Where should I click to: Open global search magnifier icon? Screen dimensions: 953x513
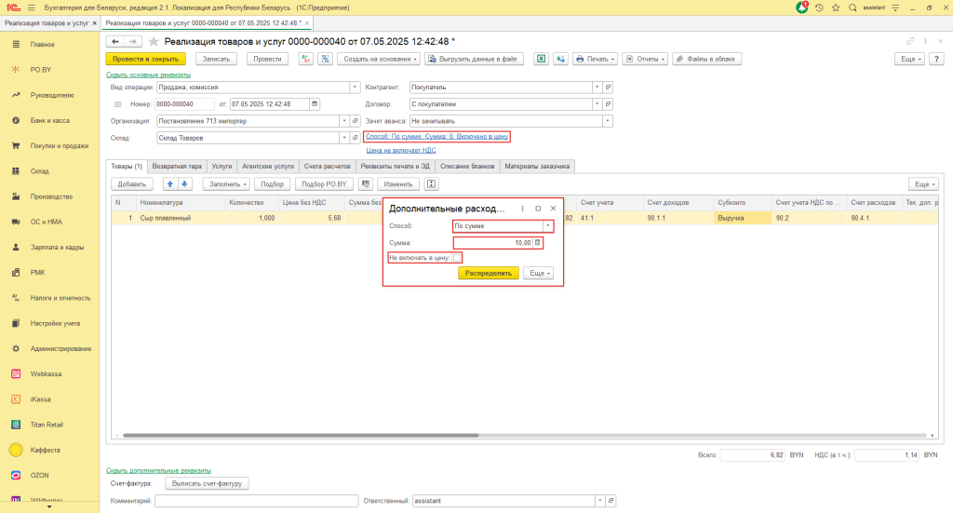point(852,7)
